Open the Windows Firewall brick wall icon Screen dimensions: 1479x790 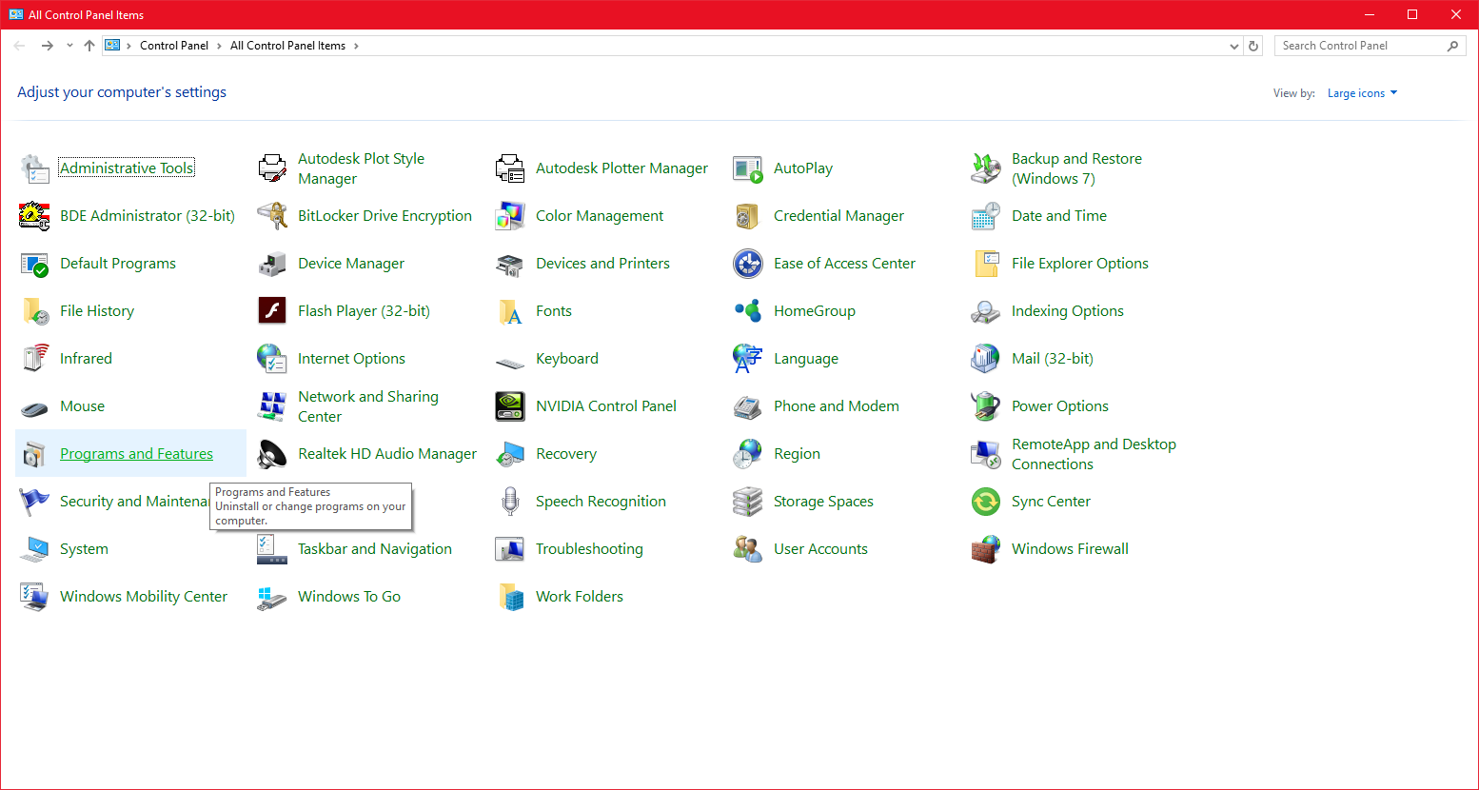point(986,549)
